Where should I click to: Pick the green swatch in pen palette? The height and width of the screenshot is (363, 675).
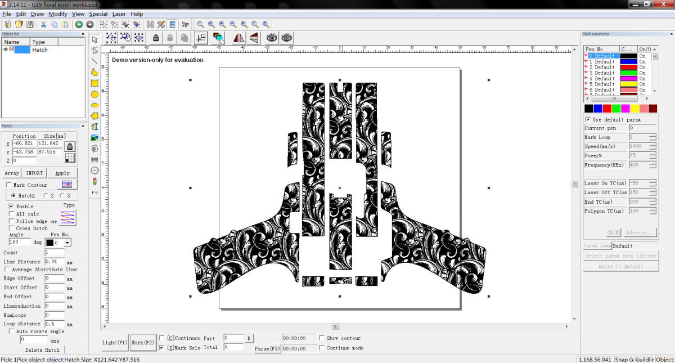coord(616,108)
